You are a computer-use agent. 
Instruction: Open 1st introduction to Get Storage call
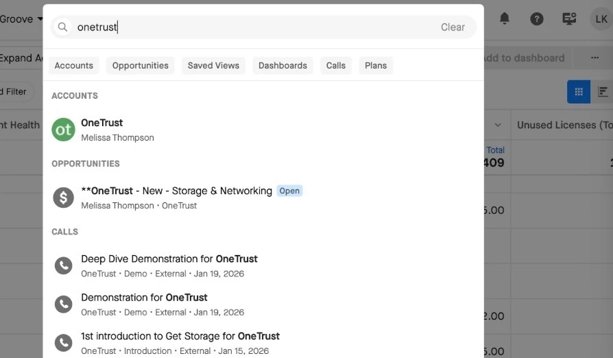pyautogui.click(x=263, y=343)
